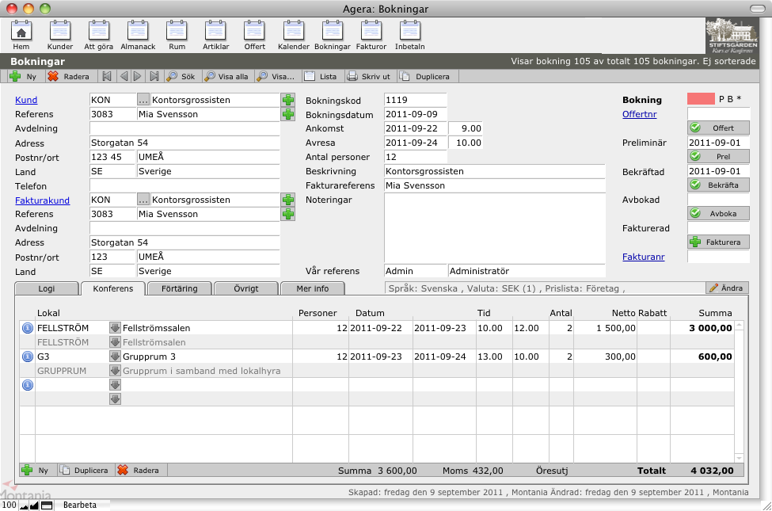
Task: Expand the dropdown arrow on the empty Lokal row
Action: click(115, 385)
